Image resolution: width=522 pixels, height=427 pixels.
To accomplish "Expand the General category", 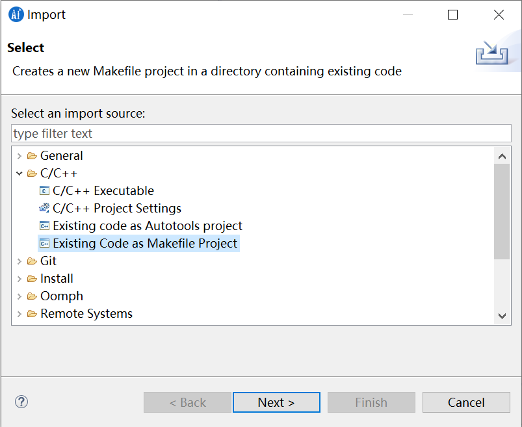I will coord(20,156).
